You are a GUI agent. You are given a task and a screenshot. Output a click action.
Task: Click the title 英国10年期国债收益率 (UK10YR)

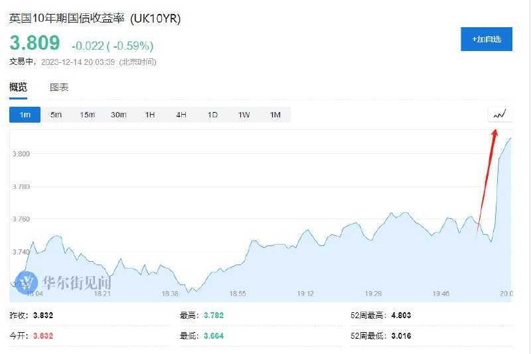click(x=95, y=18)
